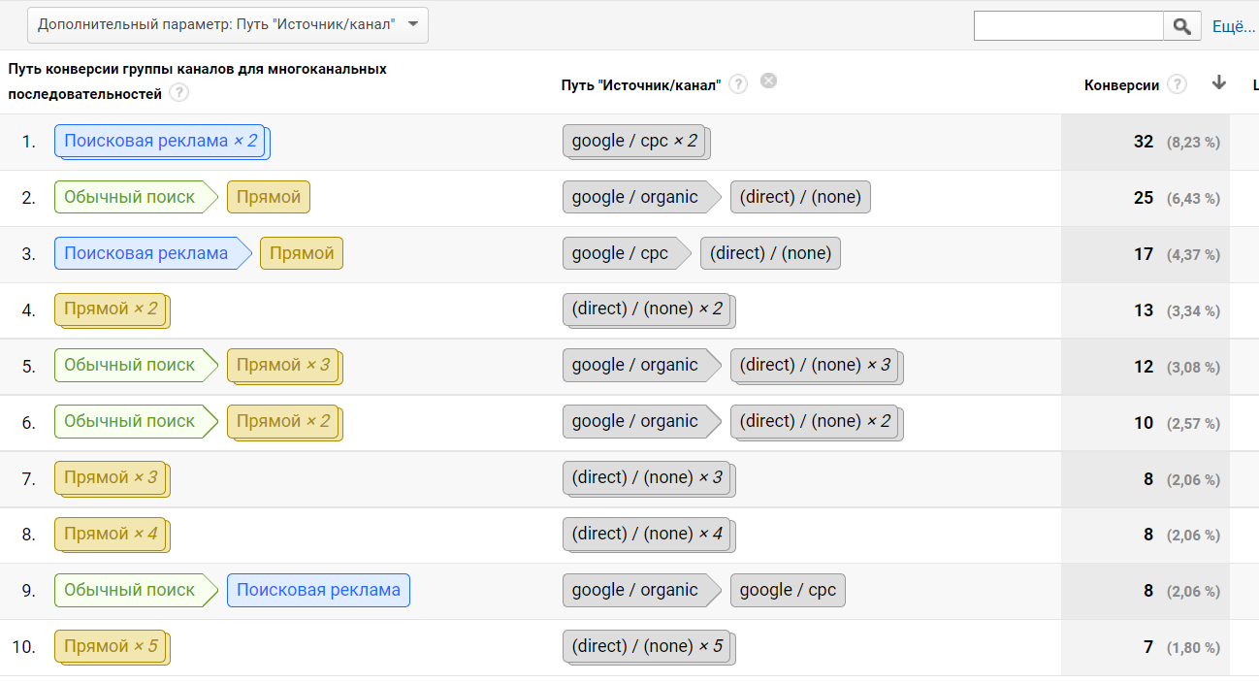This screenshot has width=1259, height=683.
Task: Remove the Путь "Источник/канал" secondary dimension
Action: click(x=768, y=81)
